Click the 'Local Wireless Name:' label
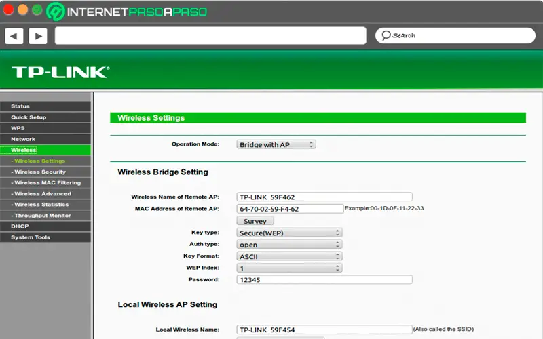The height and width of the screenshot is (339, 543). coord(187,330)
